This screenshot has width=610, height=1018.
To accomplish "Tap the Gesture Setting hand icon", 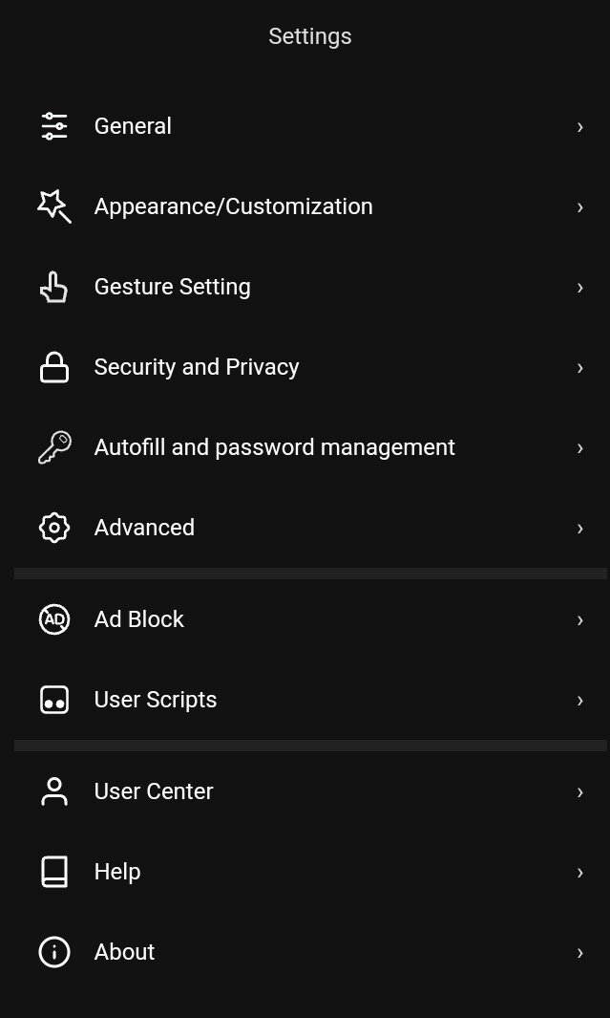I will point(54,287).
